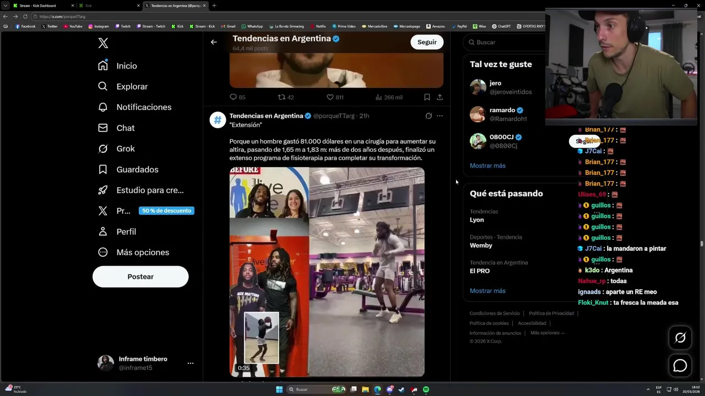Like the post with 811 likes
Screen dimensions: 705x396
330,97
